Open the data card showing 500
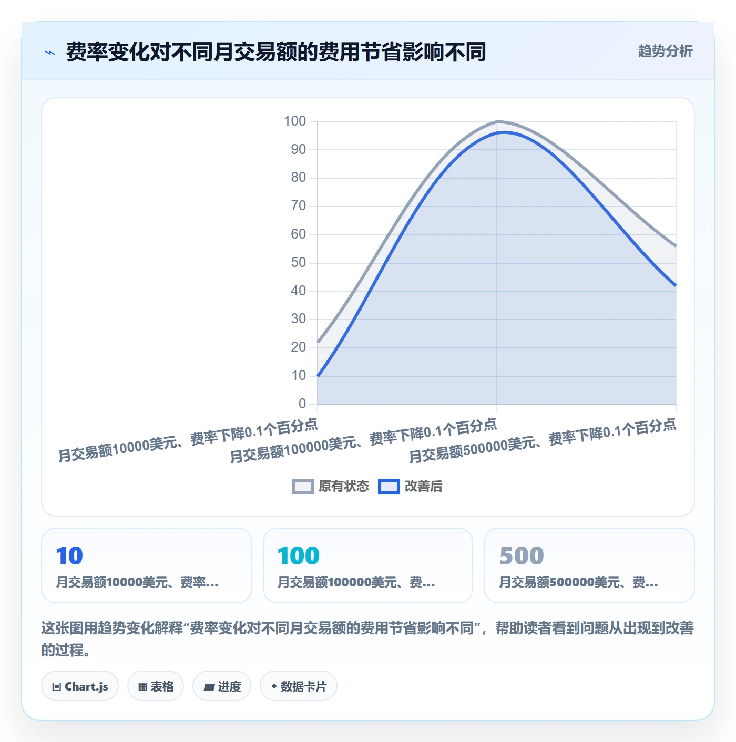The height and width of the screenshot is (742, 736). (589, 565)
